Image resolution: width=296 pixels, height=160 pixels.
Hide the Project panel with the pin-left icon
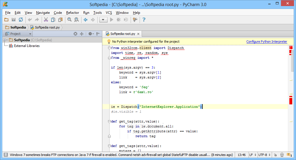click(98, 34)
